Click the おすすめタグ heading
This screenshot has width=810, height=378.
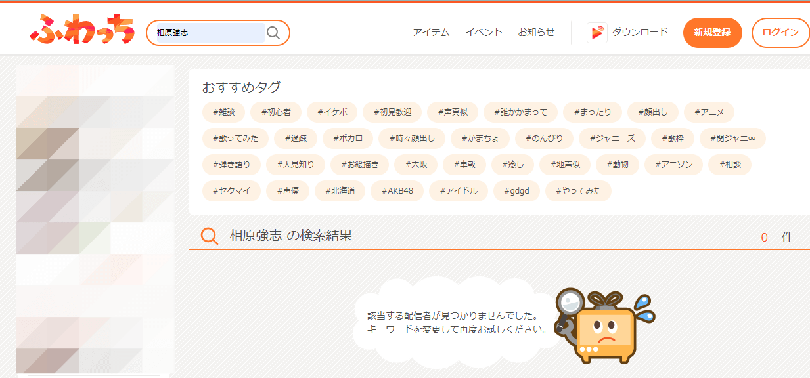pos(241,87)
